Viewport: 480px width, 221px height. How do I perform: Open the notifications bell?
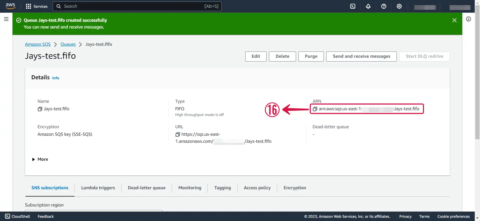[368, 6]
